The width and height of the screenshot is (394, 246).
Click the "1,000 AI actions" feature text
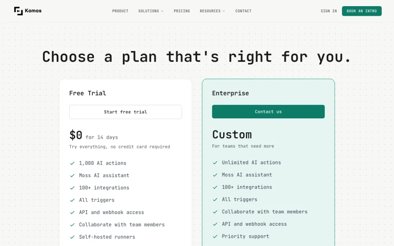[x=102, y=163]
